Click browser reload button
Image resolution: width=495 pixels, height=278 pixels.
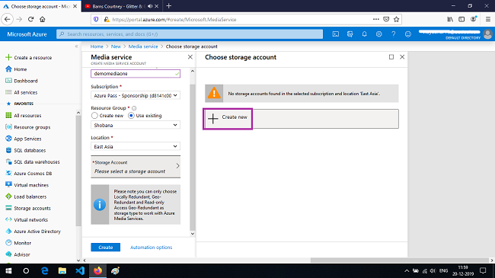30,19
